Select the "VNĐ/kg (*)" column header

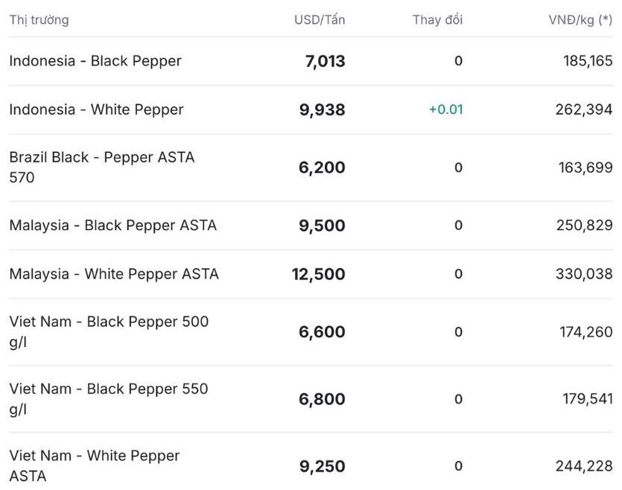[x=580, y=20]
